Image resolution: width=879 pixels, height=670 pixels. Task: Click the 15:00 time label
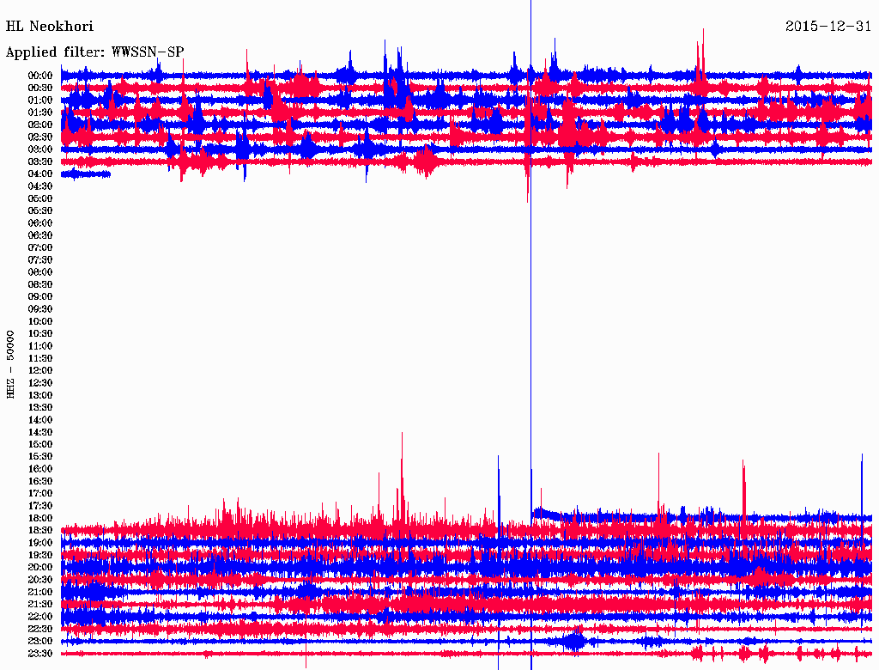click(x=40, y=444)
